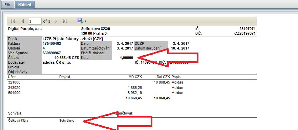Click variable symbol 630890967
The image size is (298, 130).
[52, 53]
